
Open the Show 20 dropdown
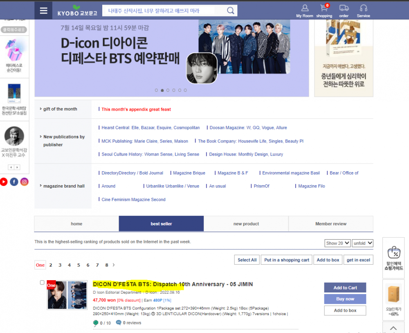pyautogui.click(x=337, y=243)
